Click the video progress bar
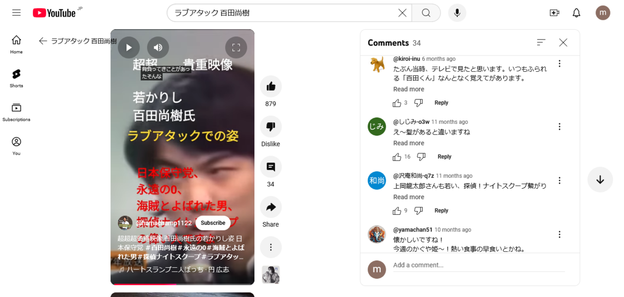This screenshot has width=624, height=297. (183, 284)
